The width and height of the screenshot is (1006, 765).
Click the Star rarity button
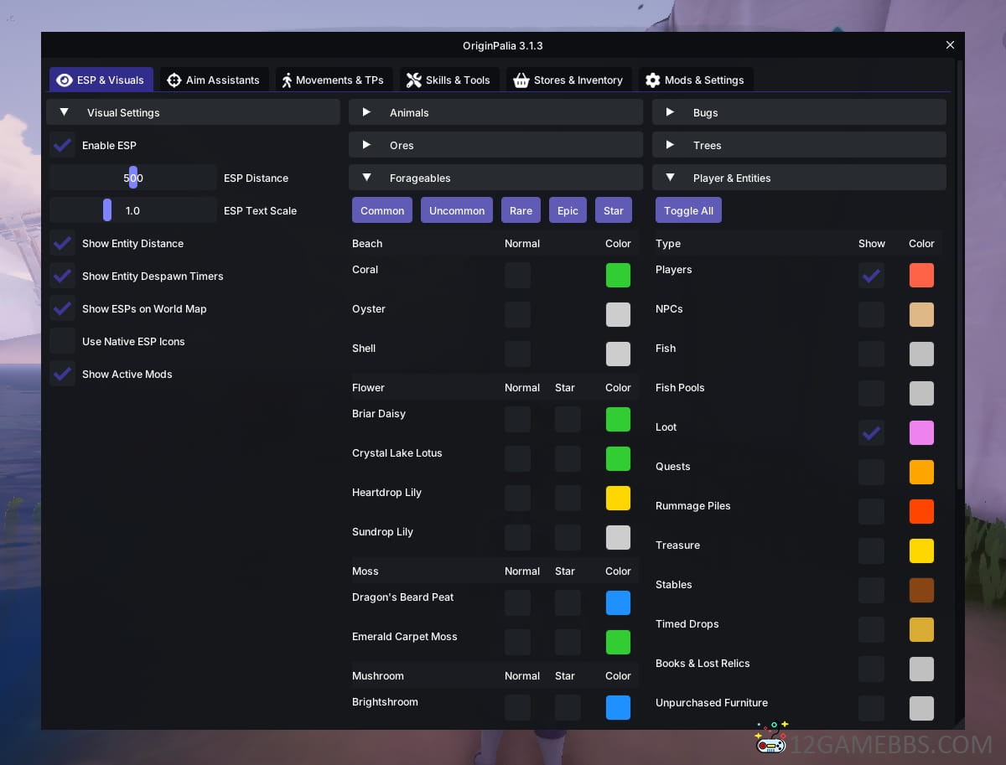click(x=614, y=210)
